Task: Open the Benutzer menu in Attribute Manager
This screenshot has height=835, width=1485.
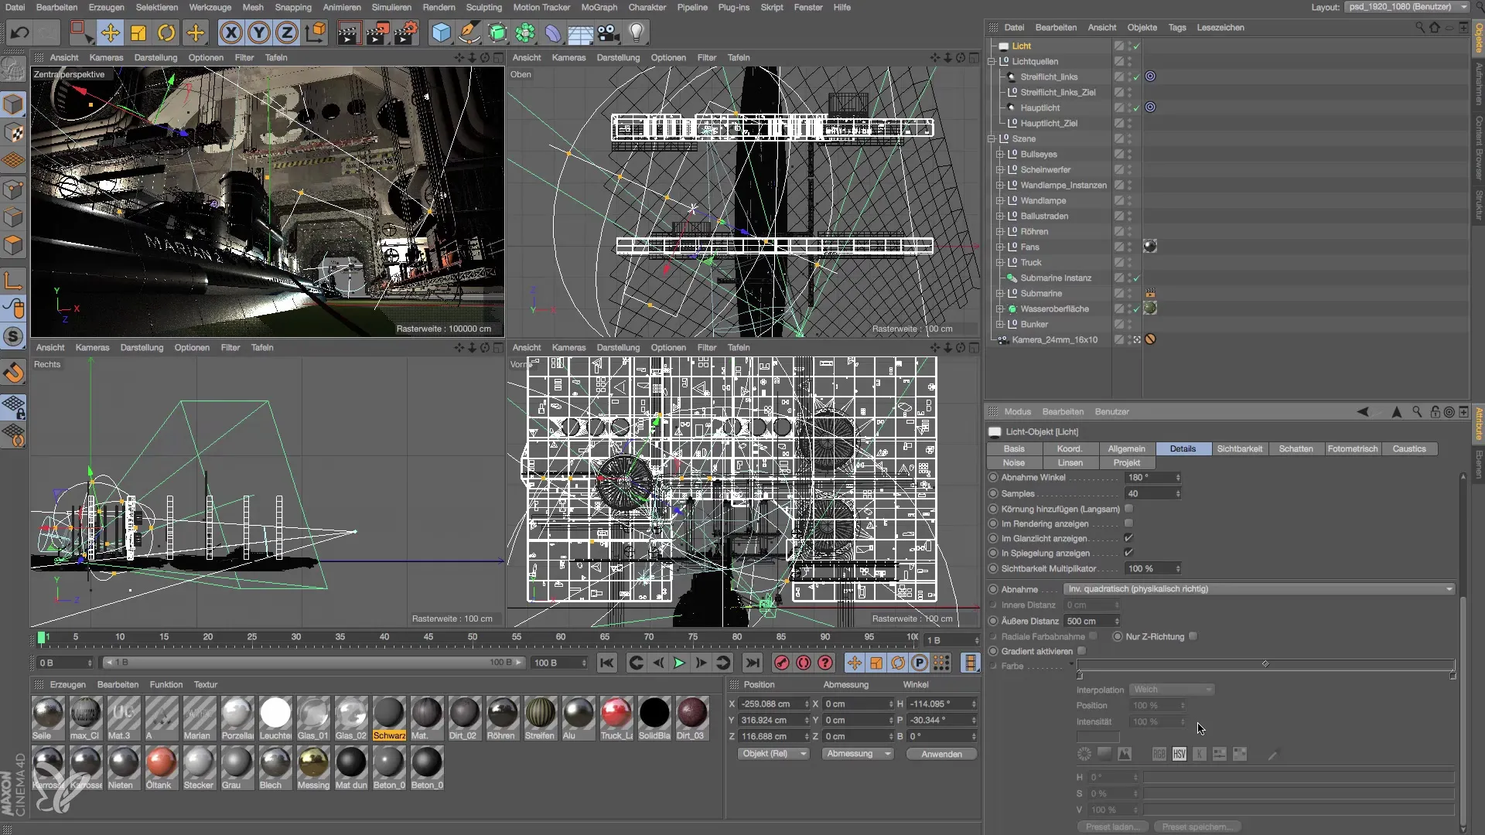Action: click(1111, 412)
